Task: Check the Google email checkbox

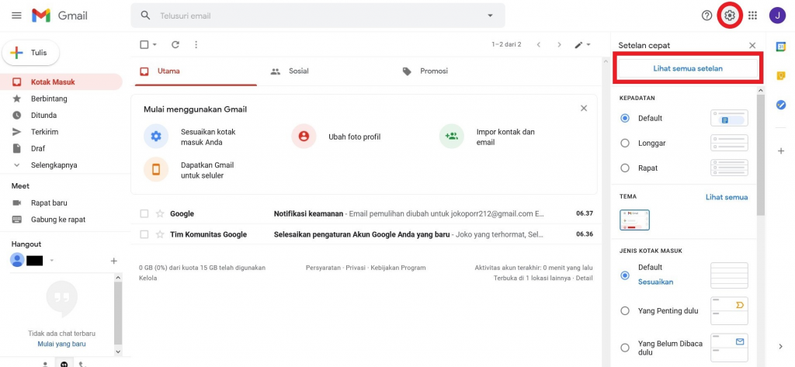Action: pyautogui.click(x=144, y=214)
